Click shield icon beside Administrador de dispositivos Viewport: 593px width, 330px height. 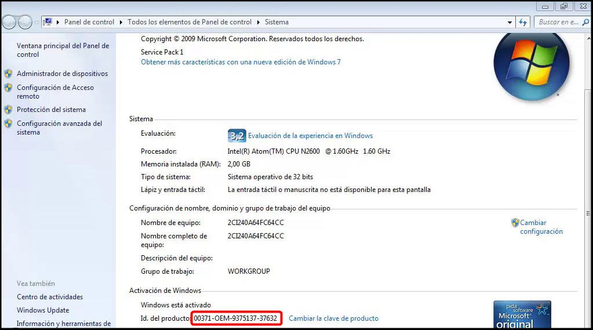click(x=8, y=74)
